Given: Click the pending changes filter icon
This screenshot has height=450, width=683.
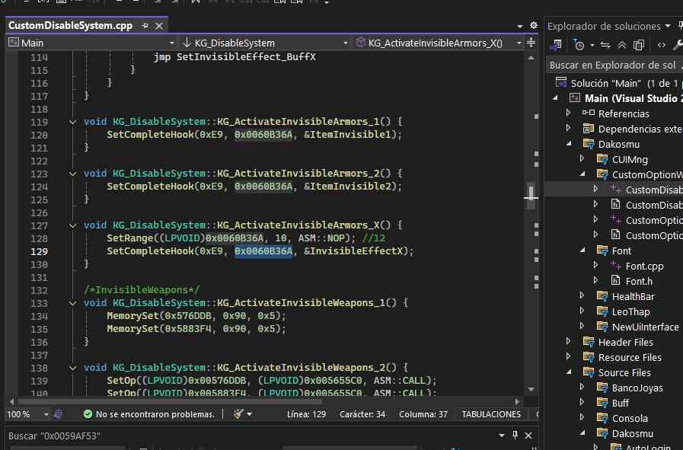Looking at the screenshot, I should click(579, 45).
